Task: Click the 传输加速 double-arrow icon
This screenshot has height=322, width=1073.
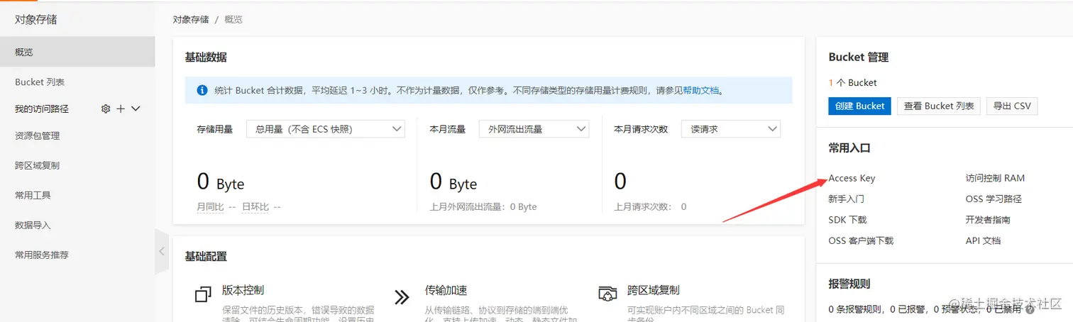Action: pos(402,296)
